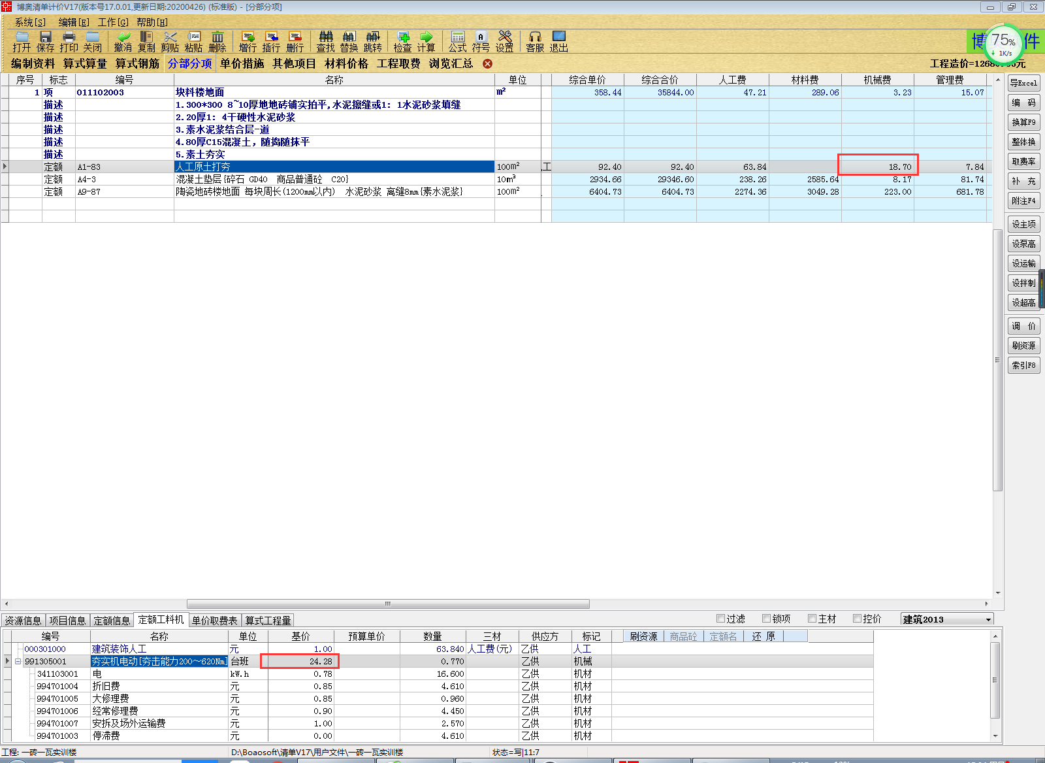Image resolution: width=1045 pixels, height=763 pixels.
Task: Click the main grid vertical scrollbar
Action: (x=997, y=359)
